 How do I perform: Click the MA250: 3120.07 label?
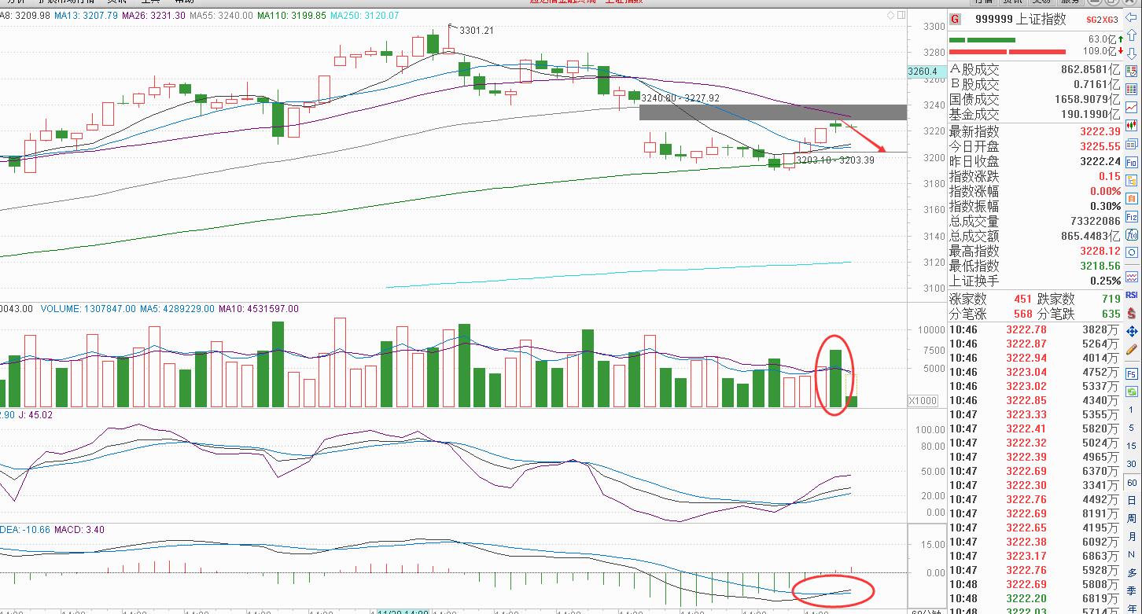(364, 16)
